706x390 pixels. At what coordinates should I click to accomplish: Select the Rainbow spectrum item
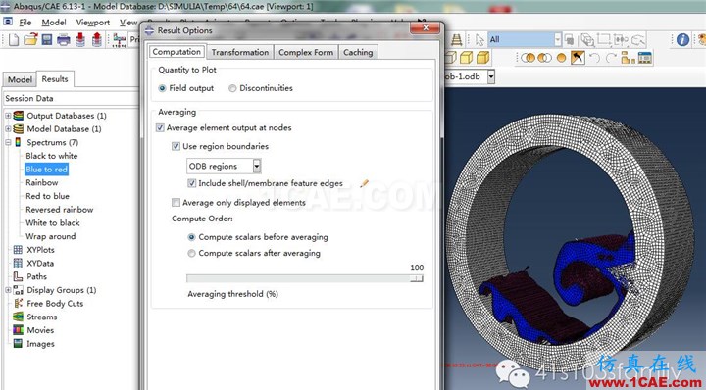tap(42, 182)
